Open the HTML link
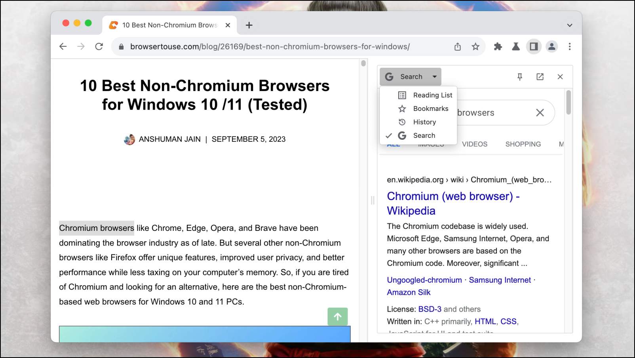 point(485,322)
